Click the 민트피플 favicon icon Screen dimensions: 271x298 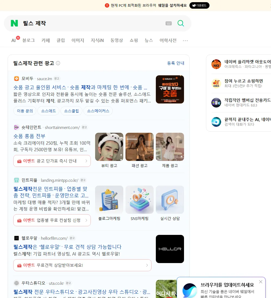point(17,180)
